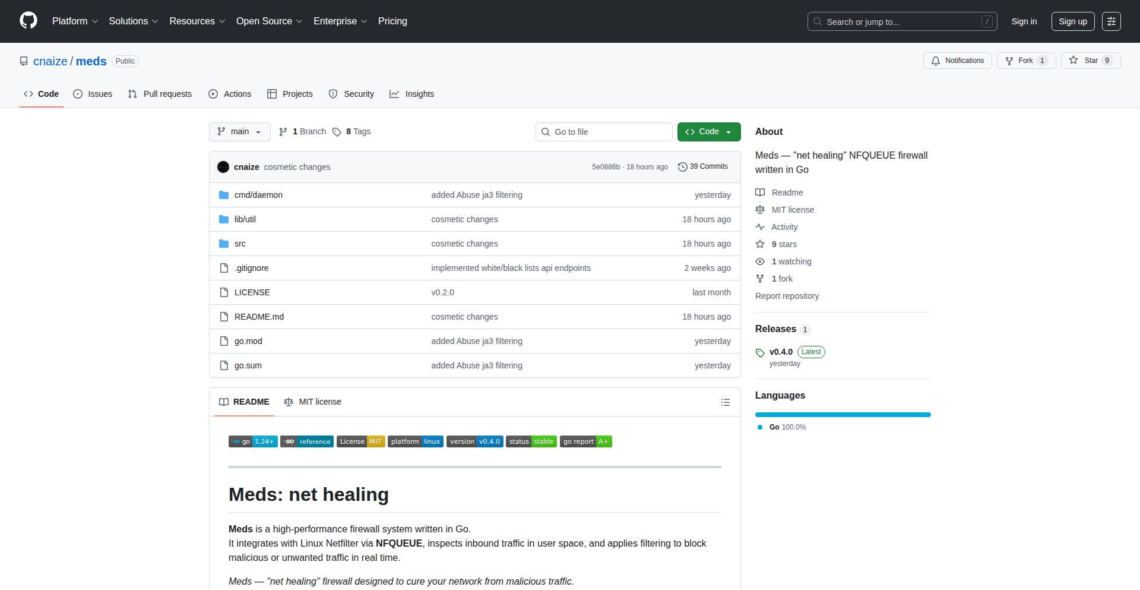
Task: Open the top-right appearance settings icon
Action: 1111,21
